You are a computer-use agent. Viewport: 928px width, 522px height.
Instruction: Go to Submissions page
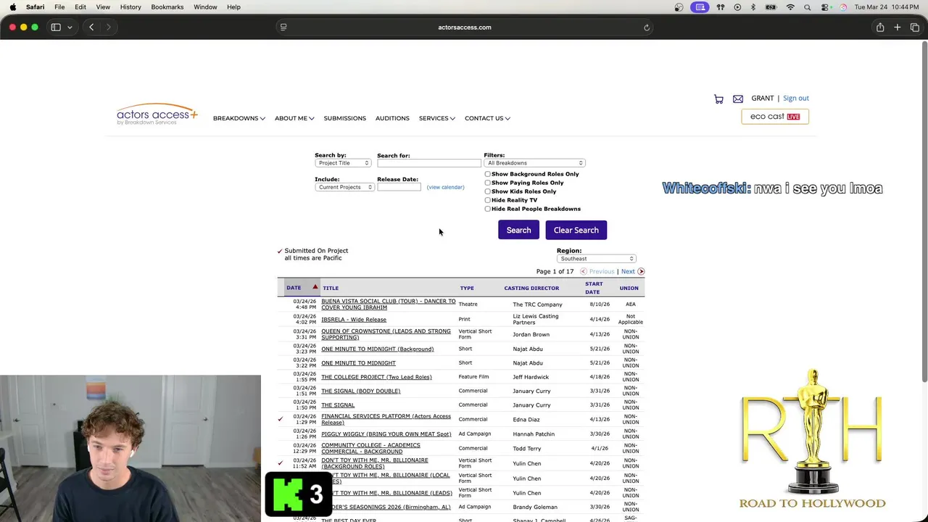click(x=344, y=118)
